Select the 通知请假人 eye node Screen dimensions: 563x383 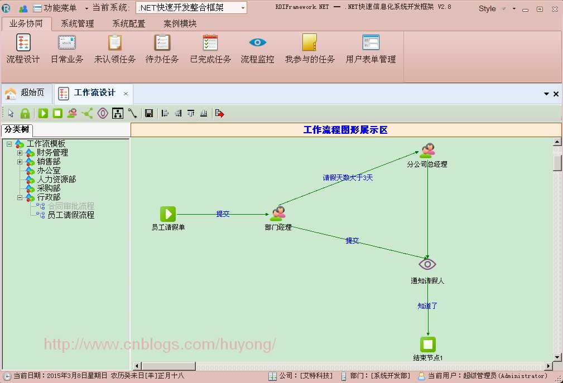pyautogui.click(x=427, y=264)
